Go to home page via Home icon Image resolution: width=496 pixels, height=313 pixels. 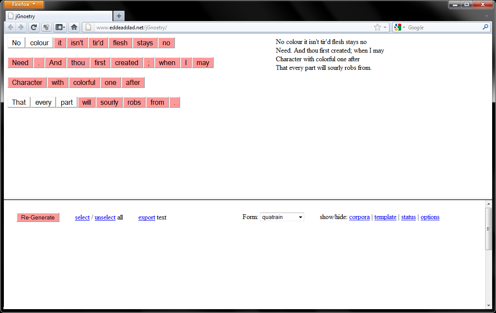pos(74,27)
